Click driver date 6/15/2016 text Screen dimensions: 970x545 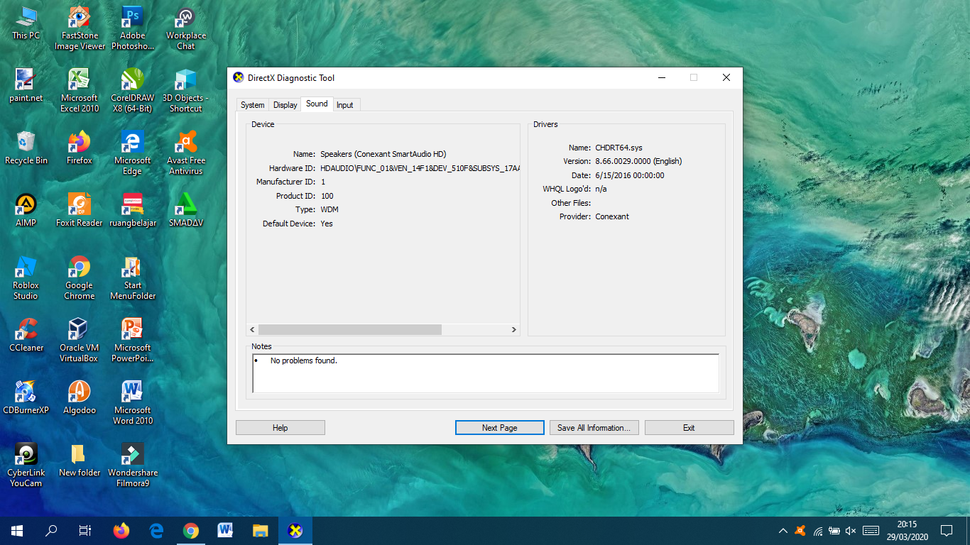click(x=630, y=175)
